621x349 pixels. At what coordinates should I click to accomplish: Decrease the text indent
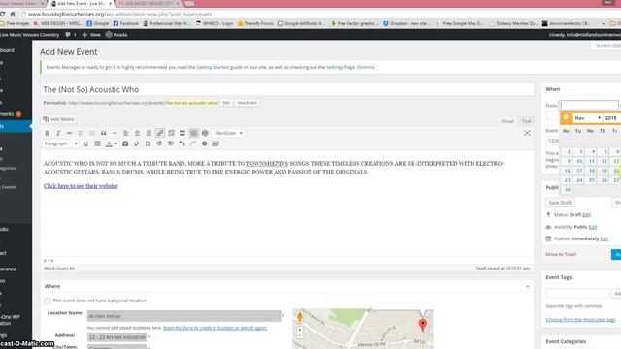tap(159, 143)
